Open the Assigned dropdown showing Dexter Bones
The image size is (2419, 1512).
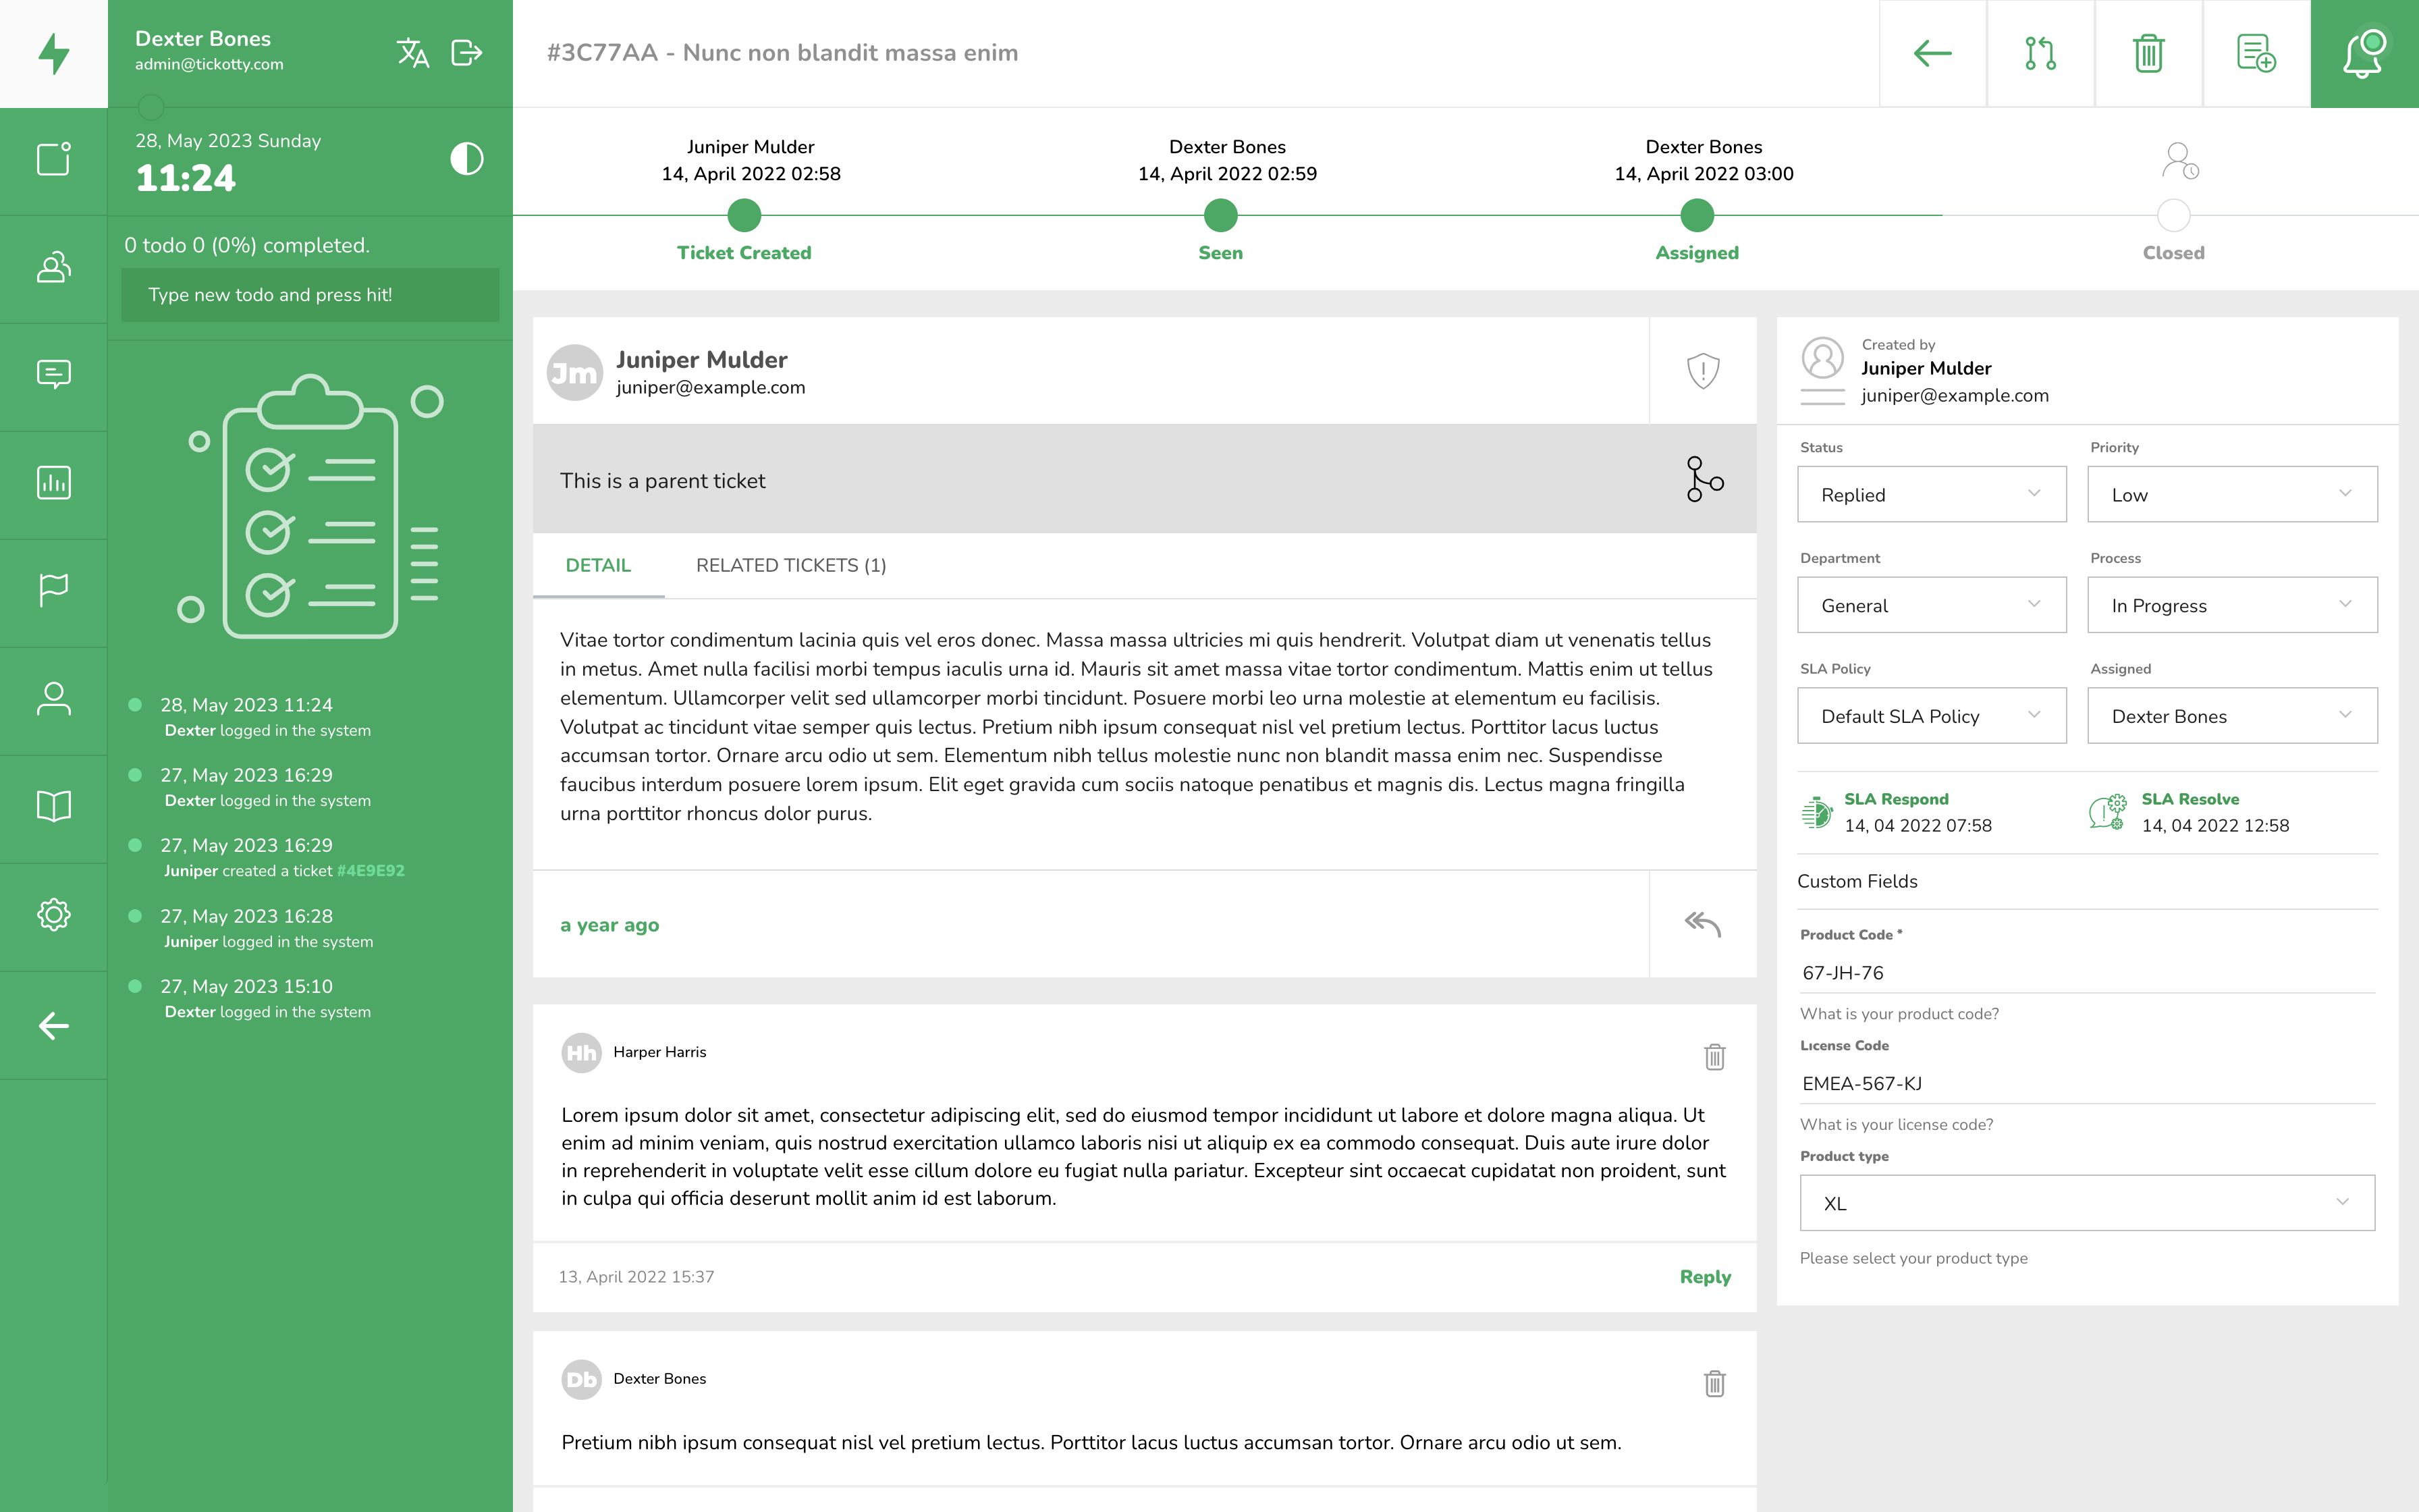2231,716
